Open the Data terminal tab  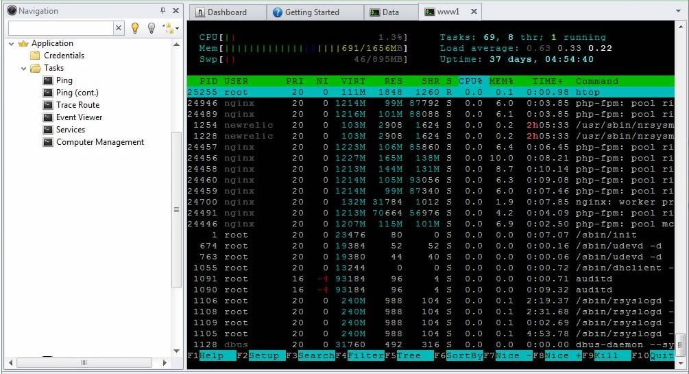coord(385,12)
